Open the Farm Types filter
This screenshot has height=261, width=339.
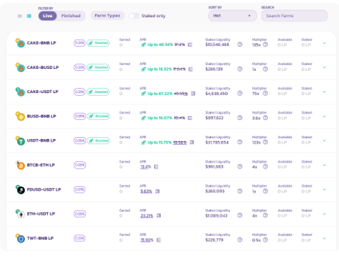click(x=108, y=16)
